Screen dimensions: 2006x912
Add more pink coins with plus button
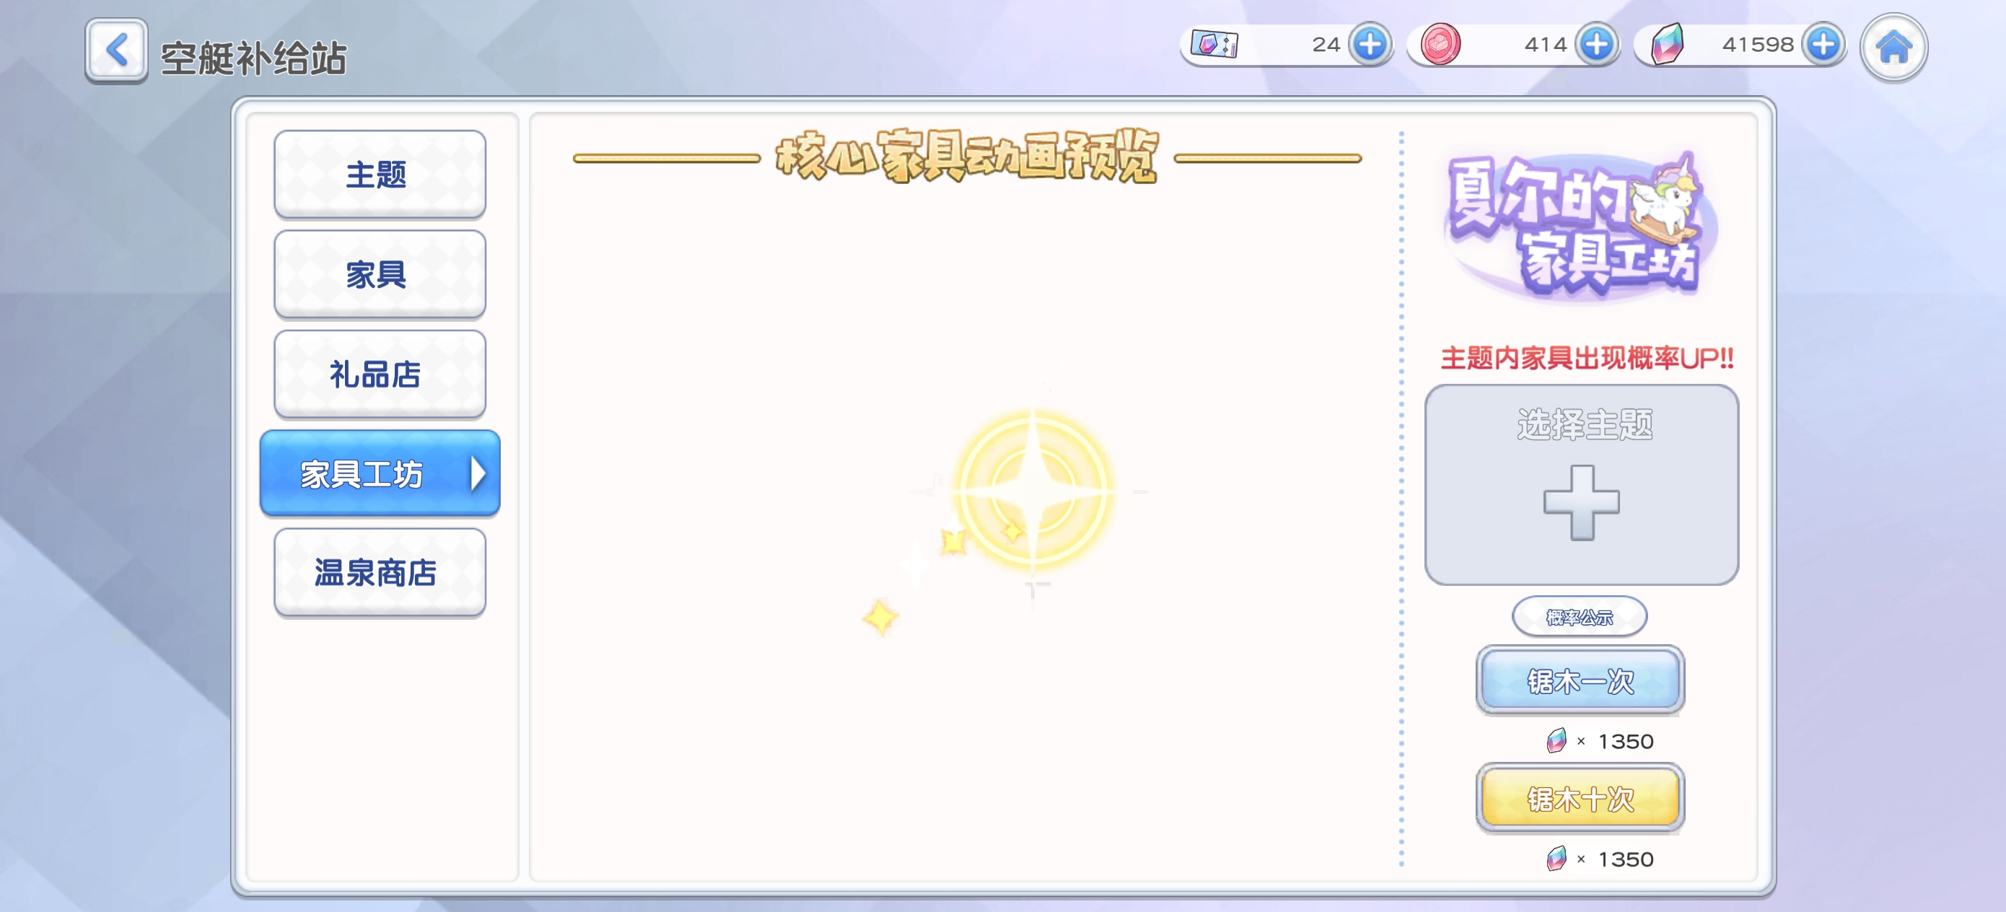(x=1596, y=45)
